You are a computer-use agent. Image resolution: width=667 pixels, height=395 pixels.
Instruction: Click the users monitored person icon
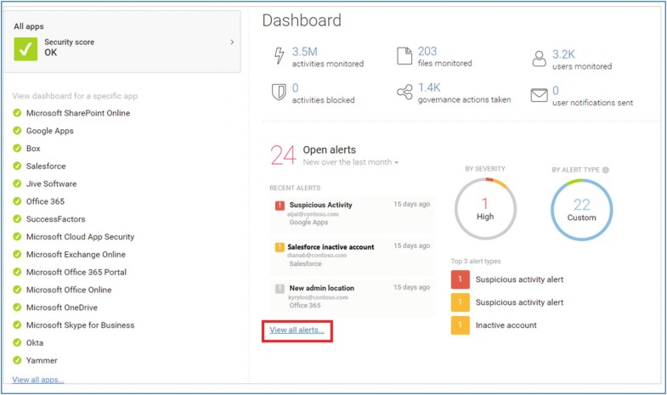point(539,59)
